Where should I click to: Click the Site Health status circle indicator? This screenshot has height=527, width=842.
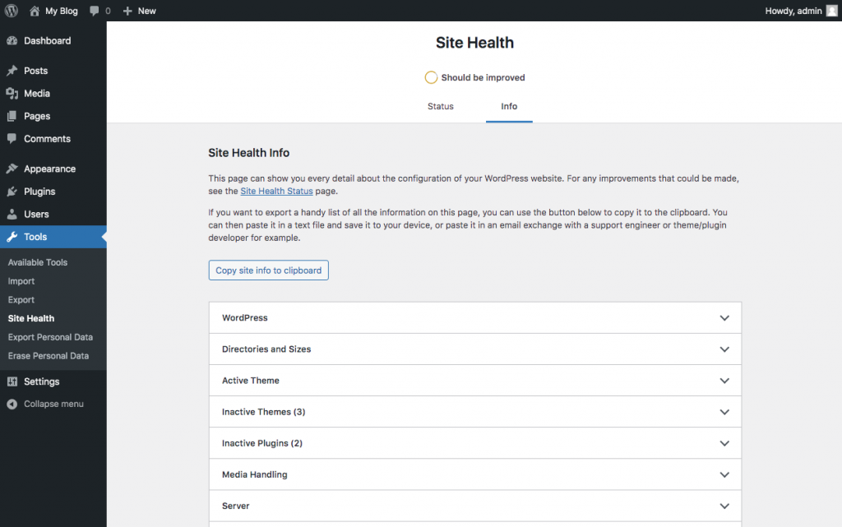pyautogui.click(x=431, y=77)
